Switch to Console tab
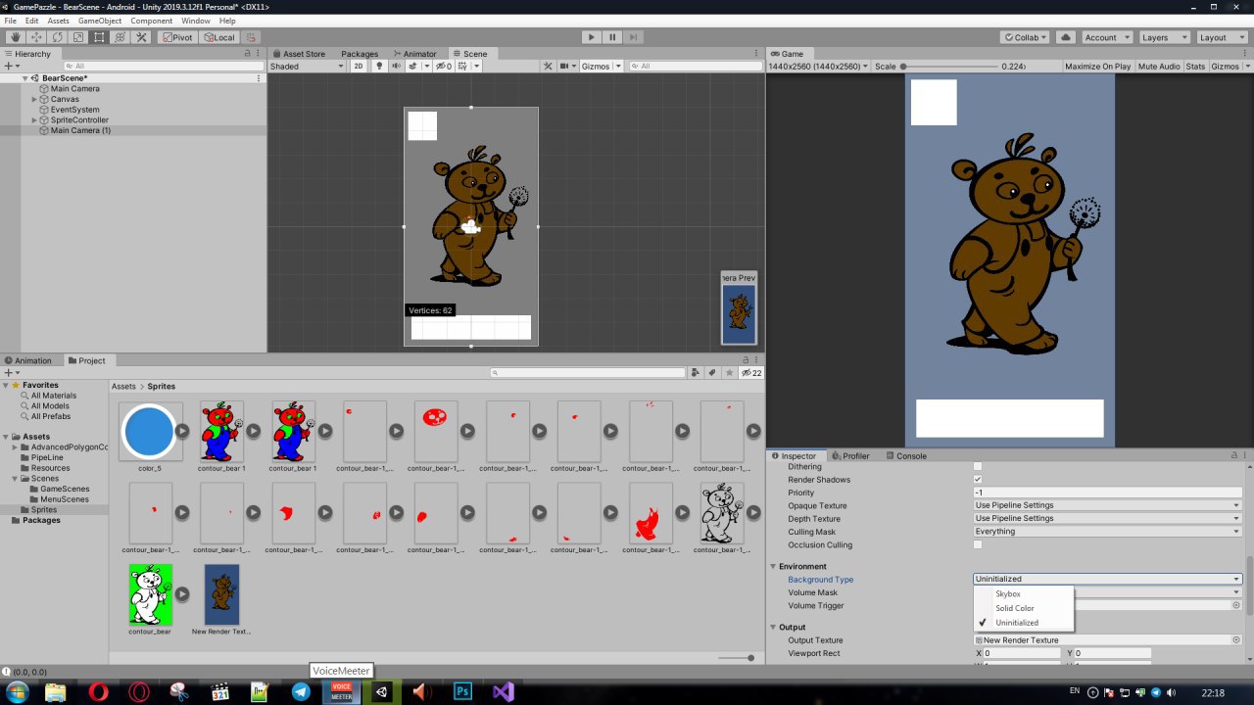The height and width of the screenshot is (705, 1254). click(906, 456)
